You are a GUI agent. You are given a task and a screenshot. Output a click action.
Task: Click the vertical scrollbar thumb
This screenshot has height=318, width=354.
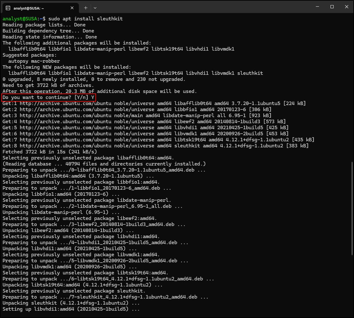tap(352, 208)
